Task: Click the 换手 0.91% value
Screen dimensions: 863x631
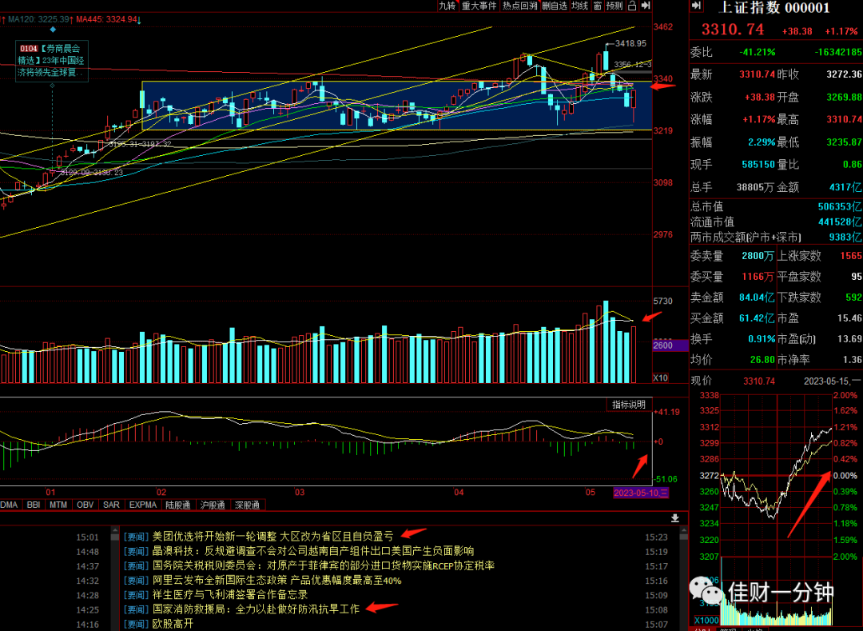Action: [x=762, y=338]
